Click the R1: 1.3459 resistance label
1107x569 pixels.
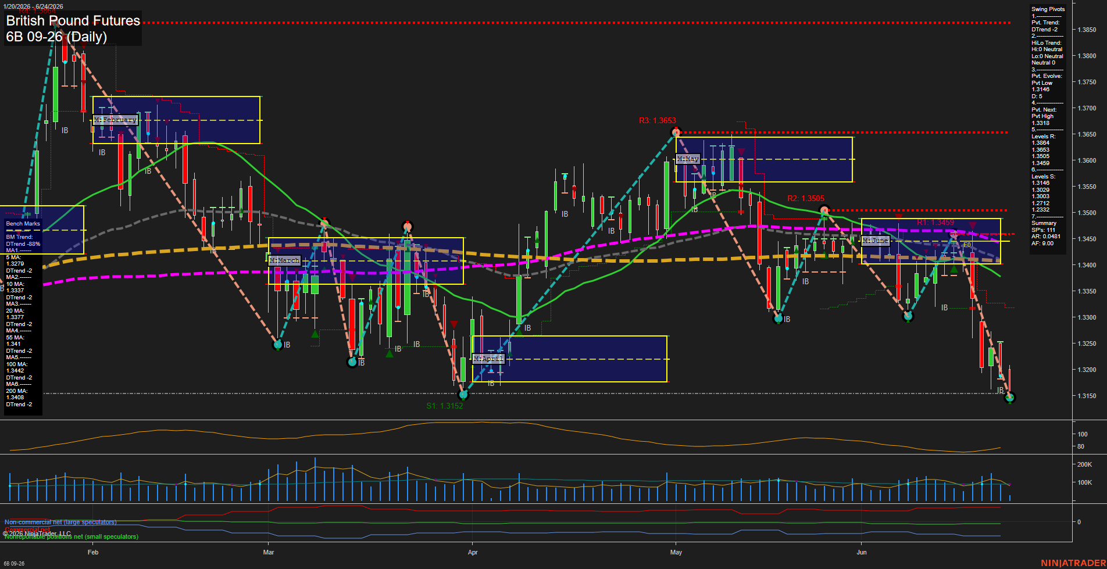click(x=935, y=223)
